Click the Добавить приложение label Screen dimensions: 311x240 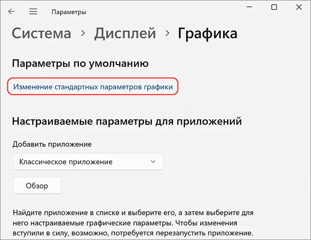[52, 144]
